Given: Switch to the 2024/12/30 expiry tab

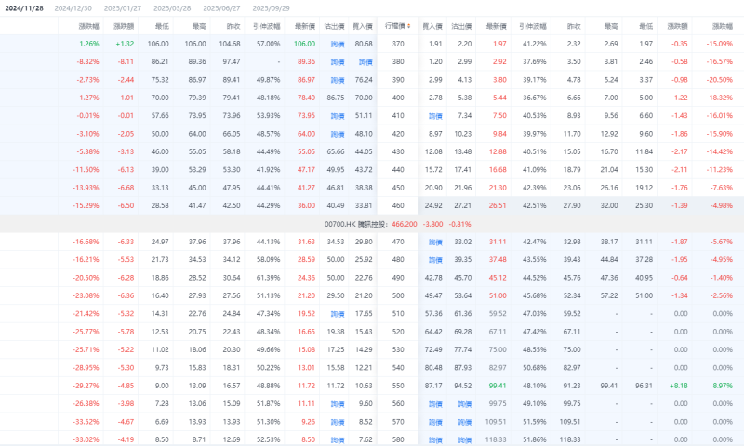Looking at the screenshot, I should click(x=73, y=7).
